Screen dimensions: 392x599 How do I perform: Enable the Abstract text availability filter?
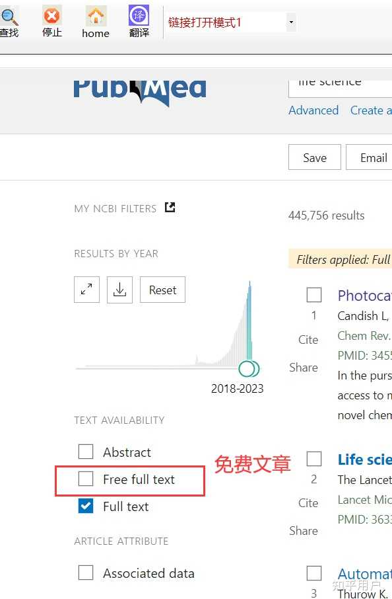point(86,452)
